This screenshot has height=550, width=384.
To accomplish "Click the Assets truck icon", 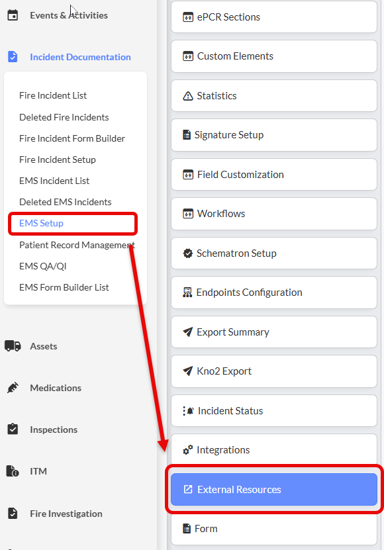I will (13, 346).
